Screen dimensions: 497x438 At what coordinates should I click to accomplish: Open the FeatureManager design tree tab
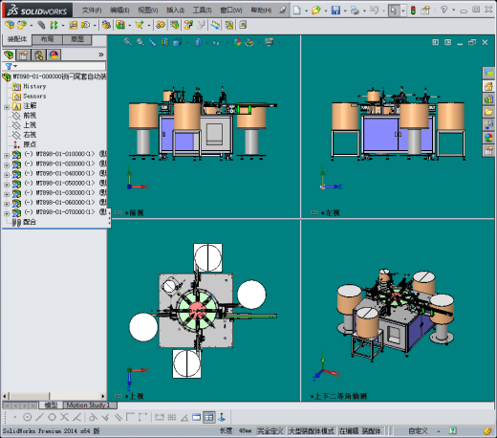[x=9, y=55]
